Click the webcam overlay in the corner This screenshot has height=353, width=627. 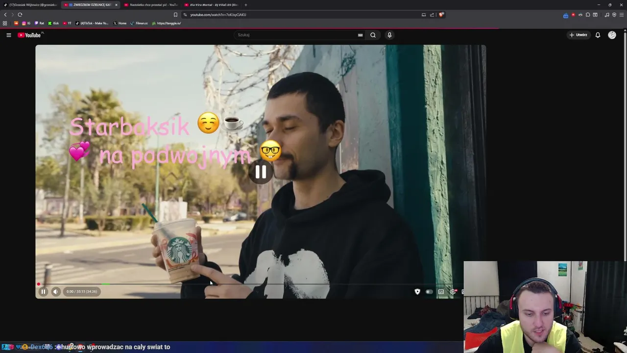click(545, 307)
